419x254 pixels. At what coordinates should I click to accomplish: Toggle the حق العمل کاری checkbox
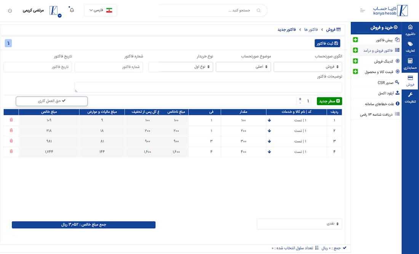click(x=51, y=101)
